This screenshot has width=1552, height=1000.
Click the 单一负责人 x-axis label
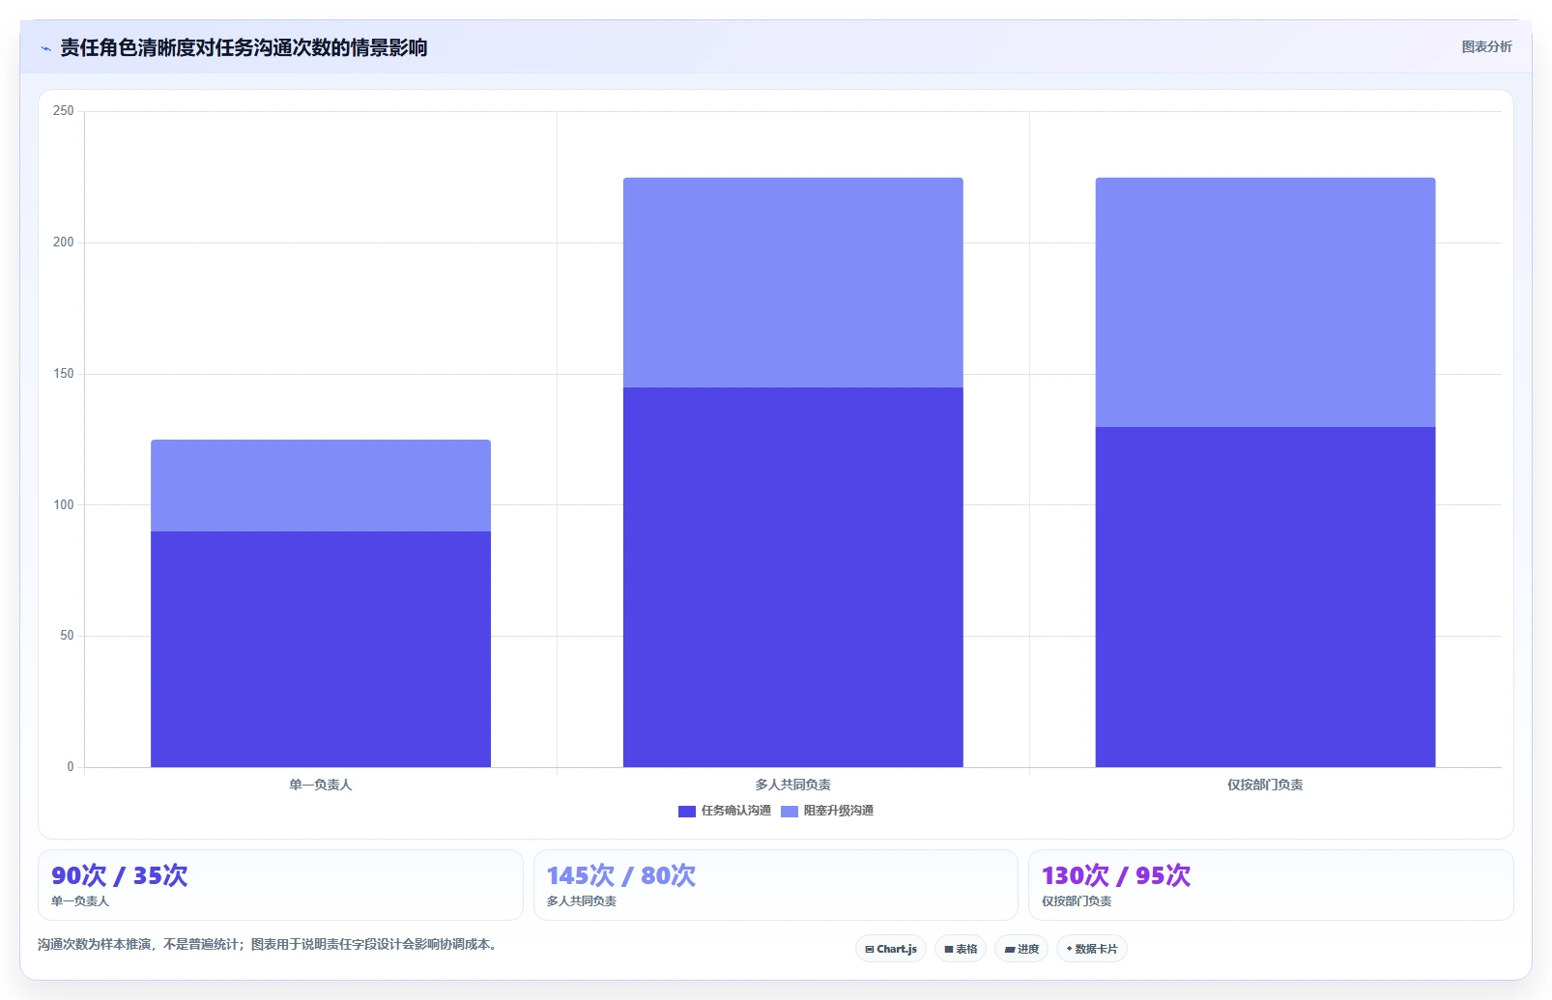(x=321, y=785)
